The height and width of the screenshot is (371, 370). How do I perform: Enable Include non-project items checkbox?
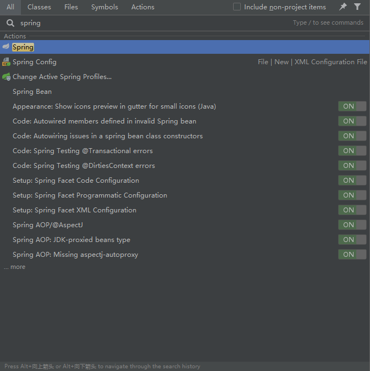pyautogui.click(x=237, y=7)
